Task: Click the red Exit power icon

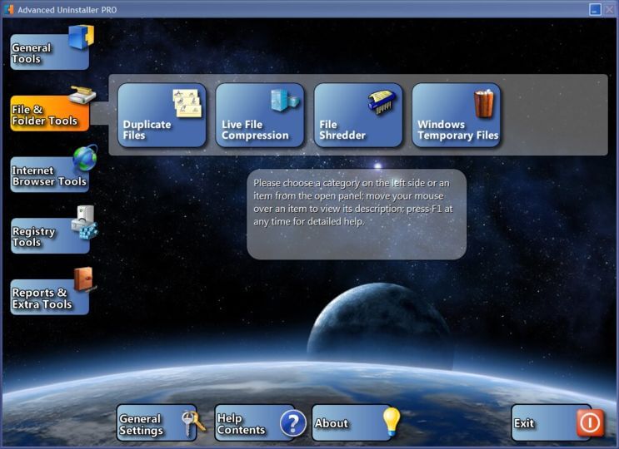Action: (590, 423)
